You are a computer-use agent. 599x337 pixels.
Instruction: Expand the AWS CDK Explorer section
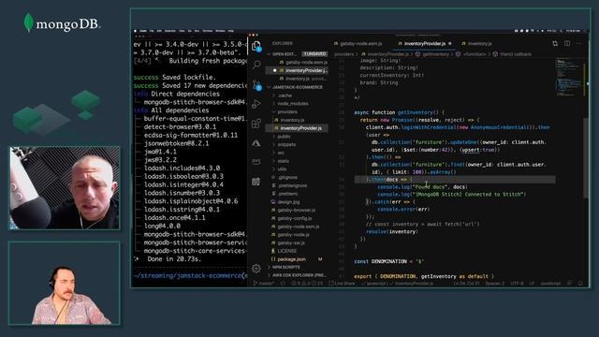click(299, 275)
